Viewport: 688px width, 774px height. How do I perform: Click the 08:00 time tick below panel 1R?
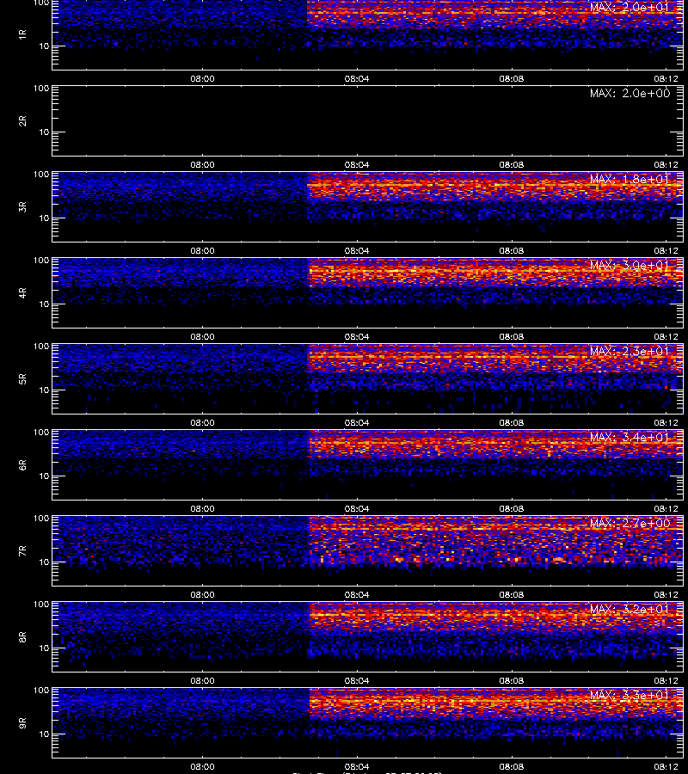(x=202, y=79)
